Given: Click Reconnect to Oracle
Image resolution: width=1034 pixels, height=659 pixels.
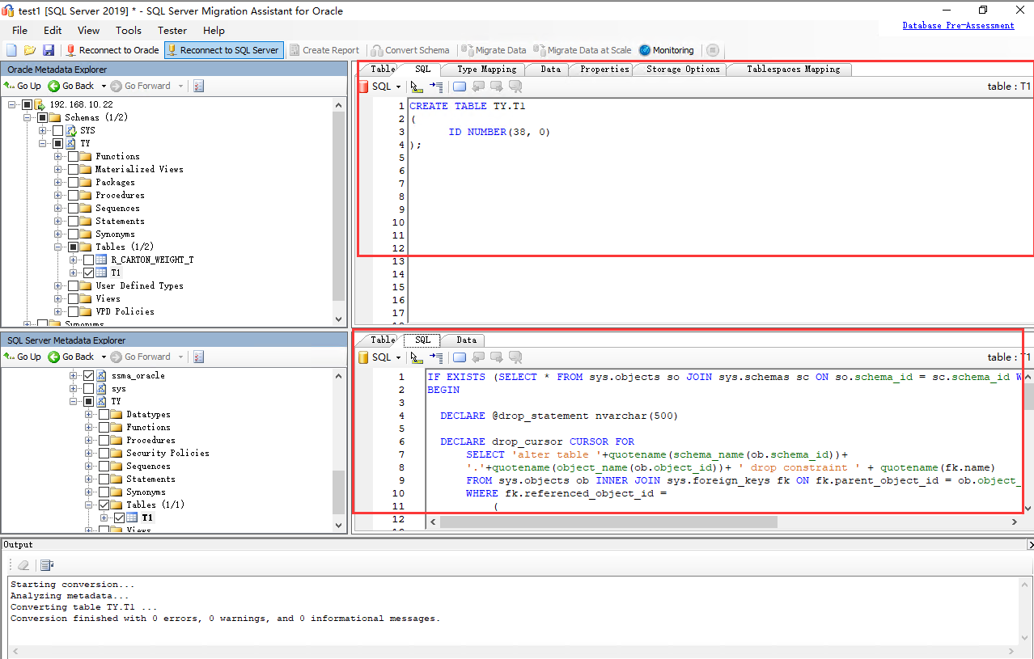Looking at the screenshot, I should coord(112,50).
